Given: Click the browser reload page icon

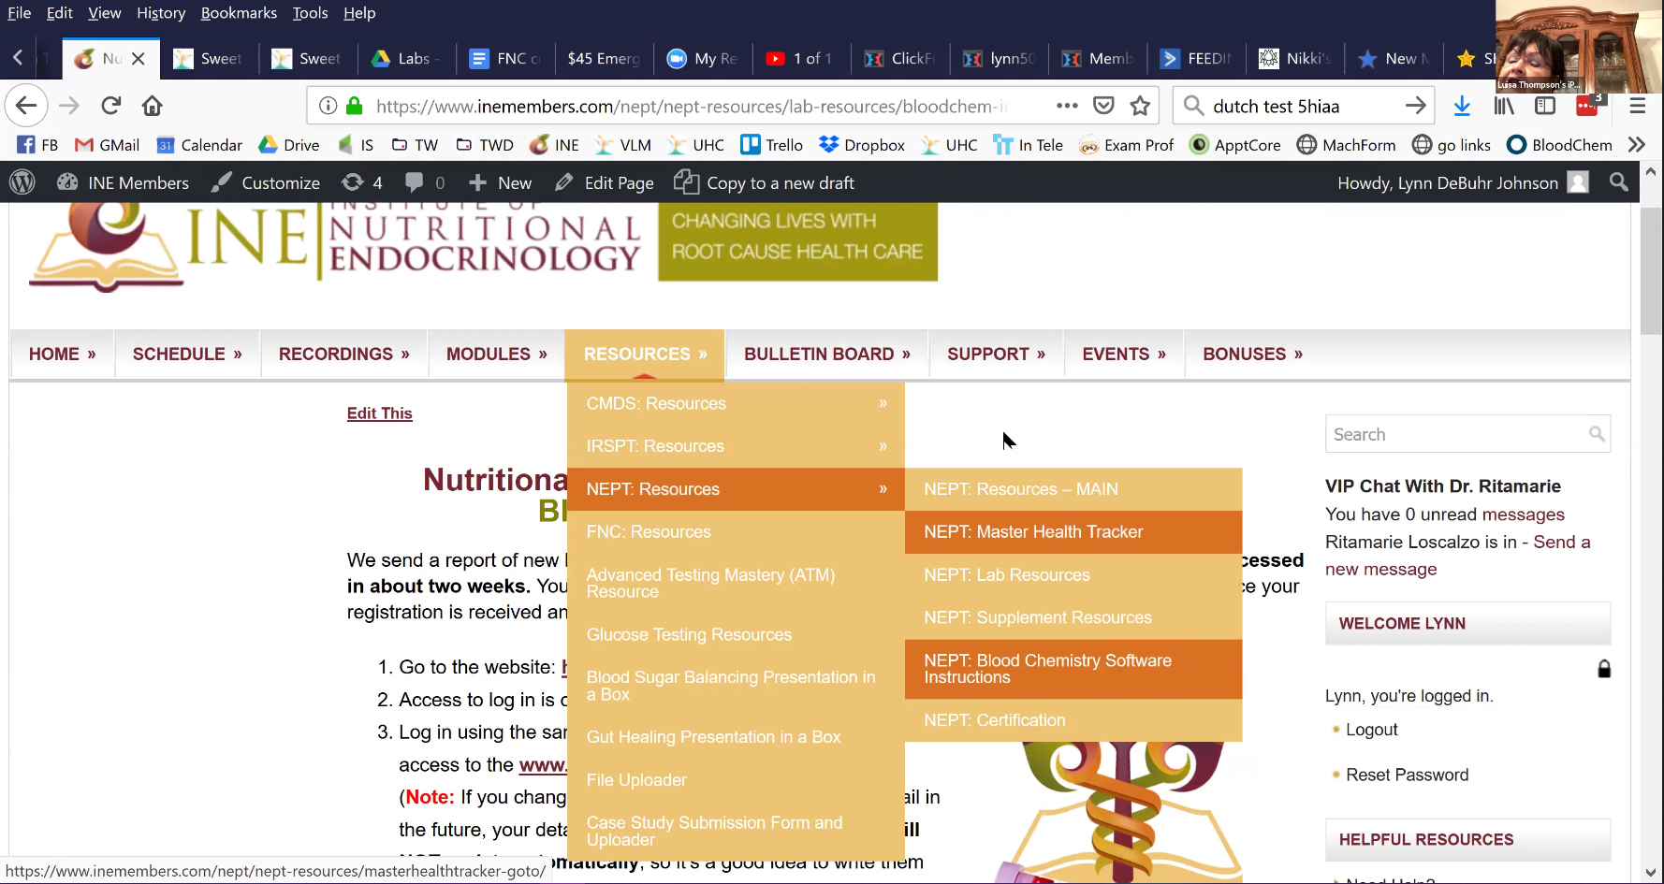Looking at the screenshot, I should pyautogui.click(x=111, y=106).
